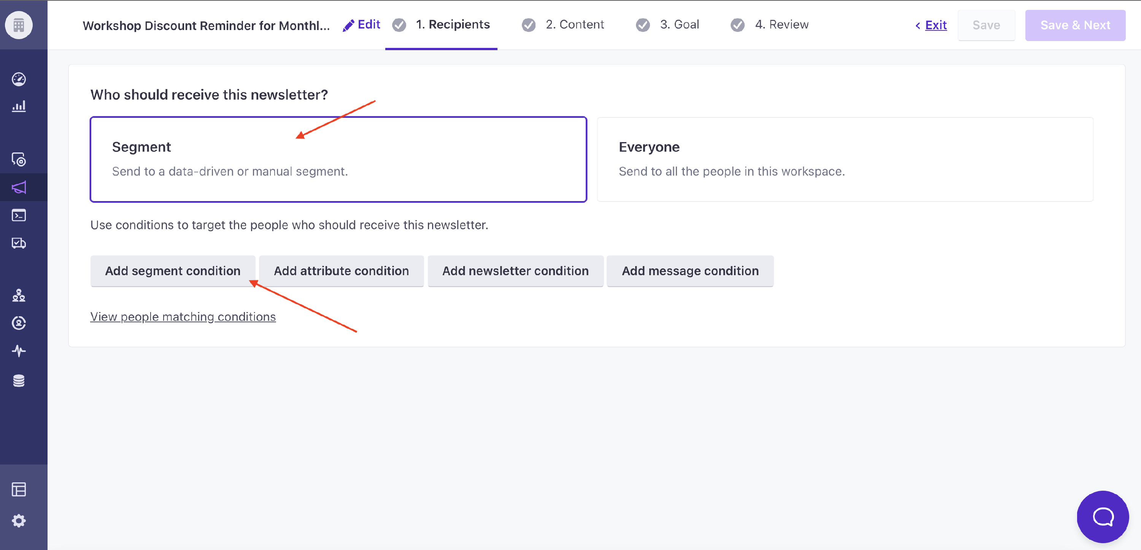Image resolution: width=1141 pixels, height=550 pixels.
Task: Click Add segment condition button
Action: [x=173, y=271]
